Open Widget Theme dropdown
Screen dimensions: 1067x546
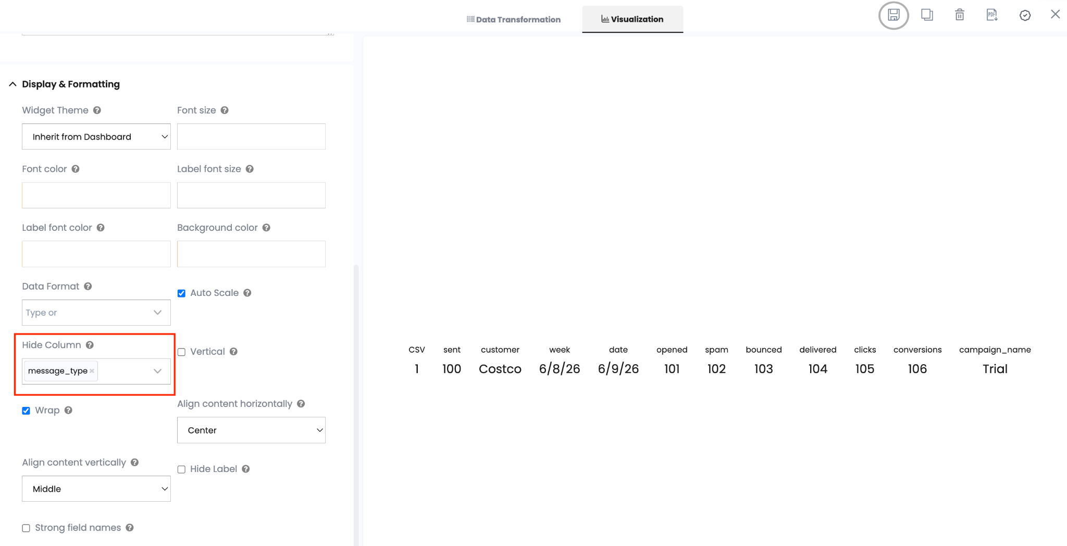96,136
